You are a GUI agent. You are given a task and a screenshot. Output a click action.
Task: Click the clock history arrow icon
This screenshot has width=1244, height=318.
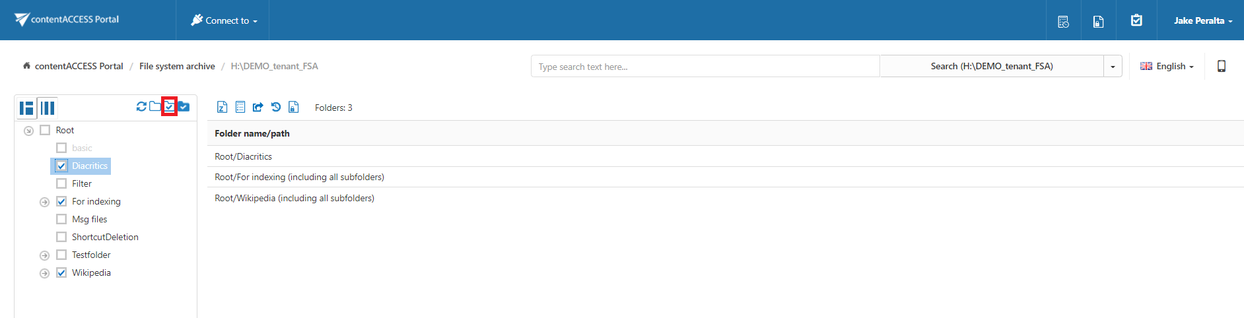[276, 107]
